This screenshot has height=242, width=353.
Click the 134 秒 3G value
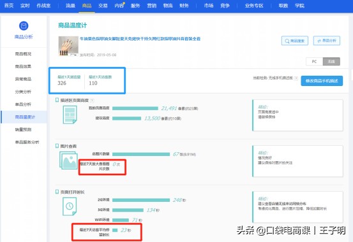[x=153, y=210]
